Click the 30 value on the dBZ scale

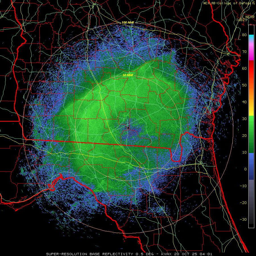(x=244, y=119)
